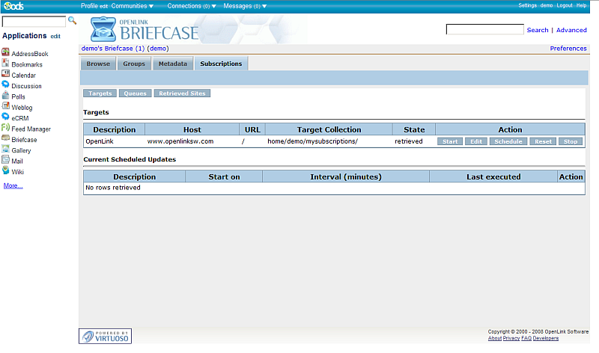Open the Connections dropdown menu
The image size is (599, 353).
click(192, 6)
